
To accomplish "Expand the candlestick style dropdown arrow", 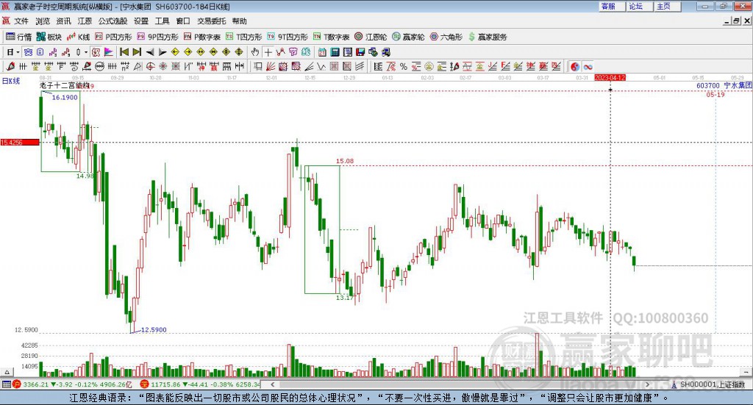I will point(86,52).
